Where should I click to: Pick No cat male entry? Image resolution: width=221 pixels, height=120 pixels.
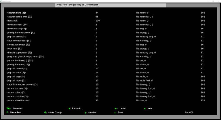141,68
